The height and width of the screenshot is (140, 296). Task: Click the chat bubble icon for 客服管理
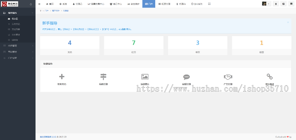point(186,77)
